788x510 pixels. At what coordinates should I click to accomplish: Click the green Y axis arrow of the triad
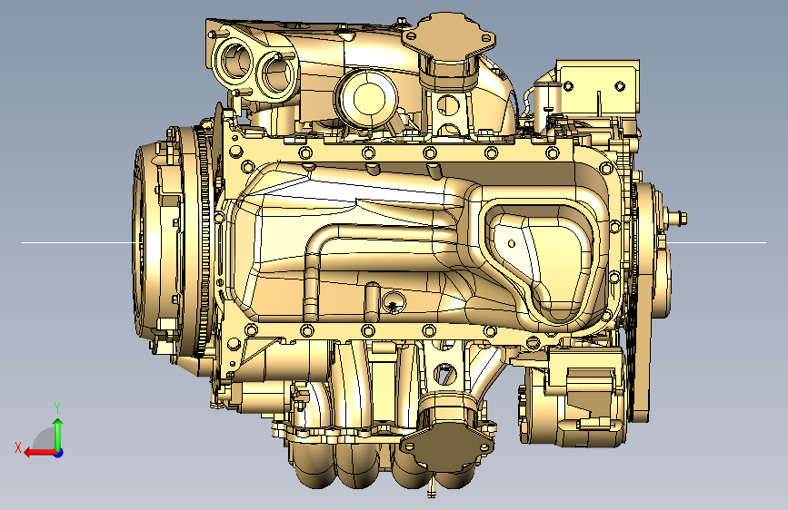58,434
